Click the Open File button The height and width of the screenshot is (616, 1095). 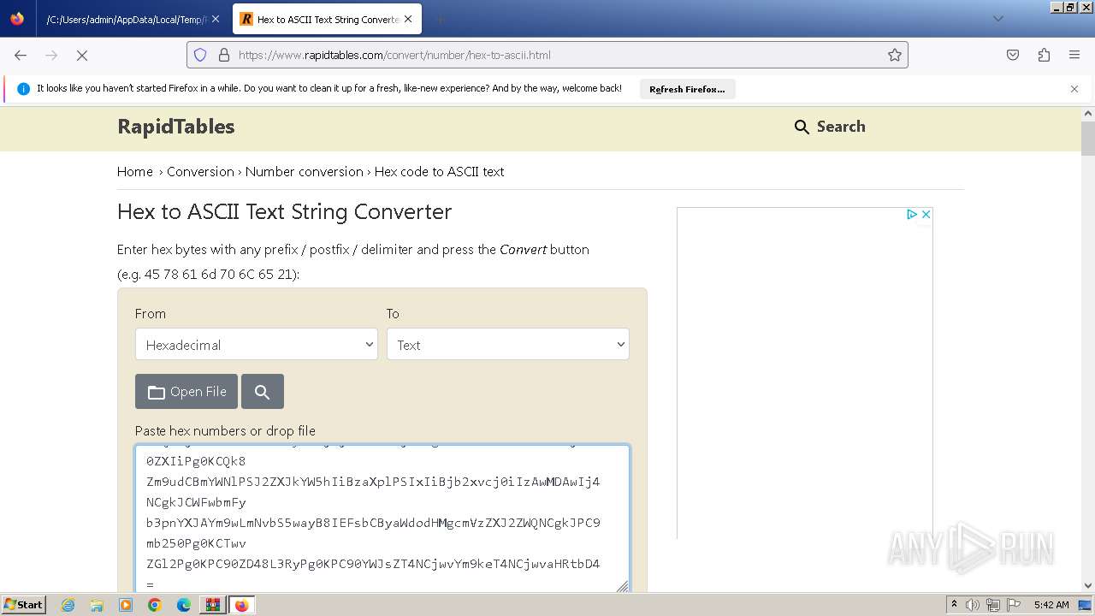(x=186, y=391)
